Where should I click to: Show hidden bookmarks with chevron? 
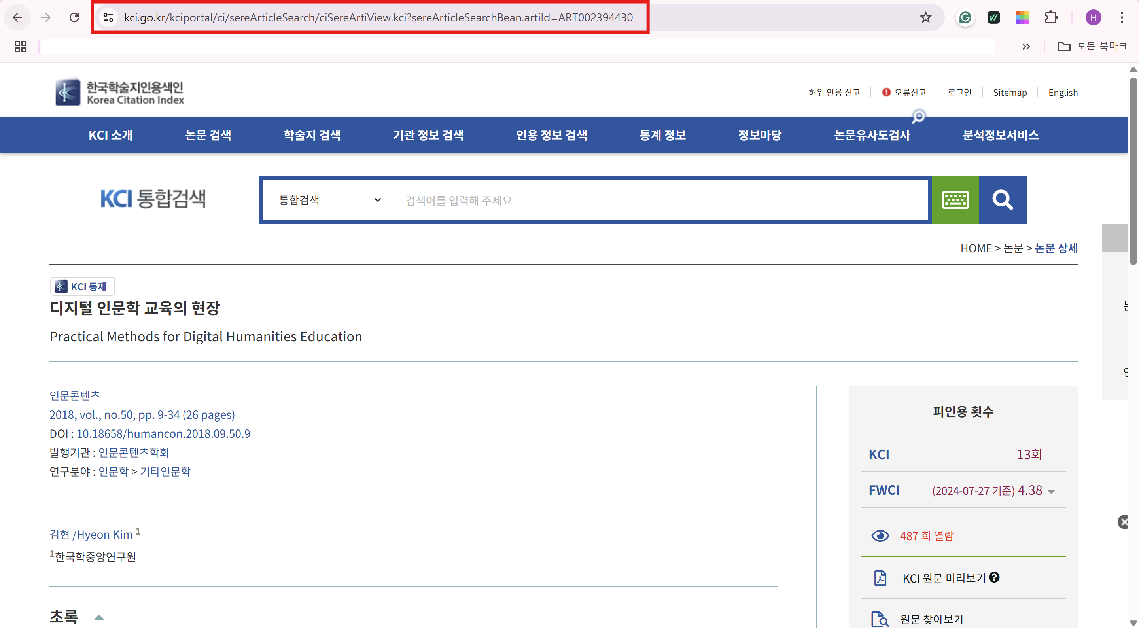coord(1026,46)
